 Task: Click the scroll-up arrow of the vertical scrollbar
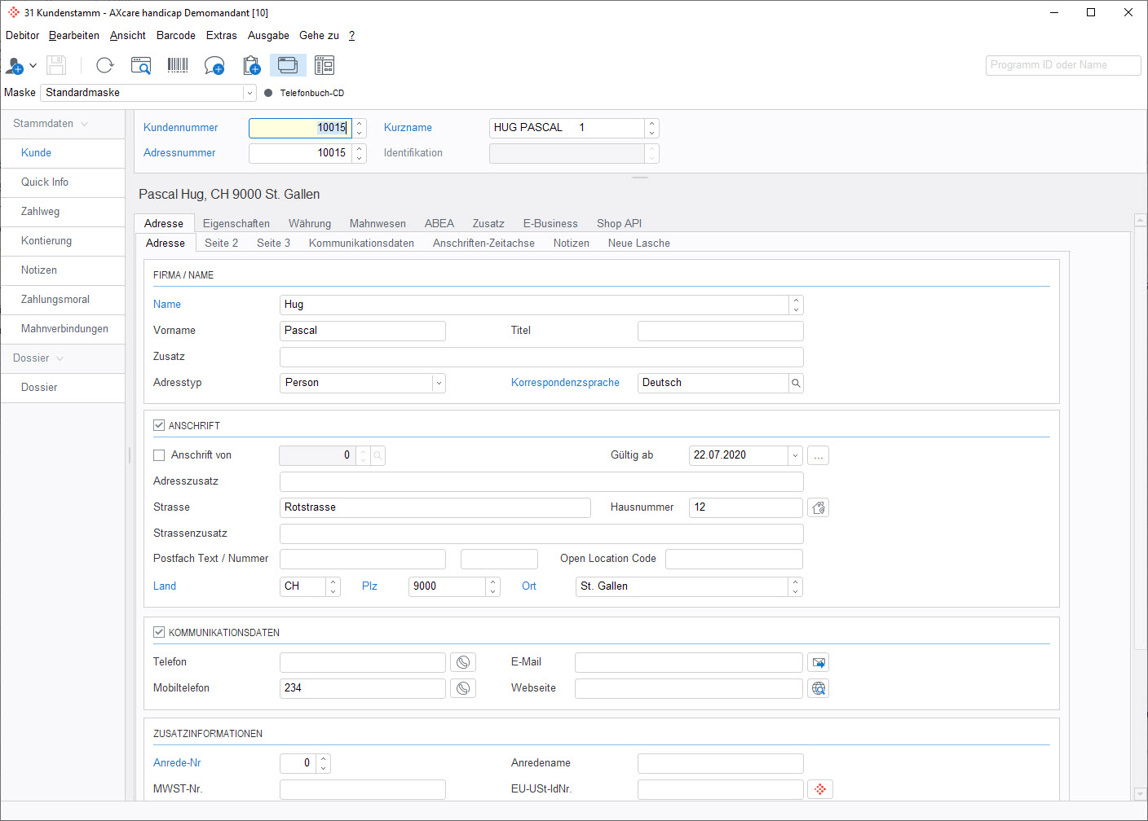click(x=1141, y=221)
